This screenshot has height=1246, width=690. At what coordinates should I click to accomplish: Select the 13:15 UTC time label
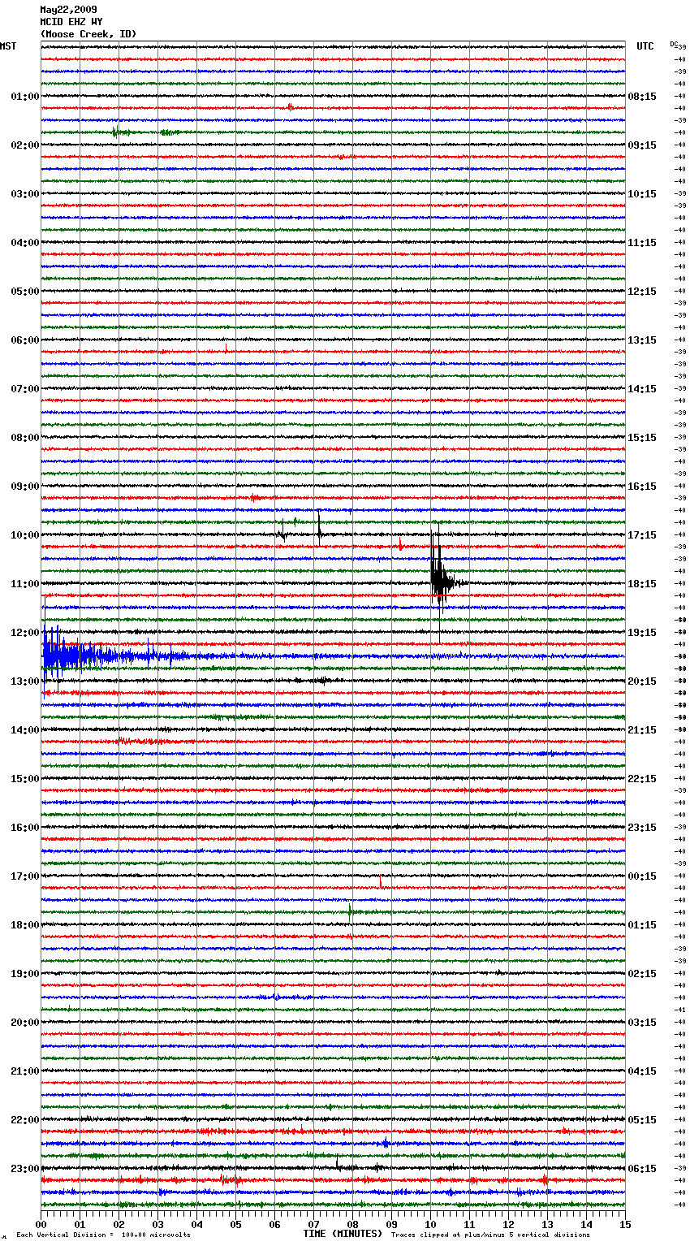642,340
